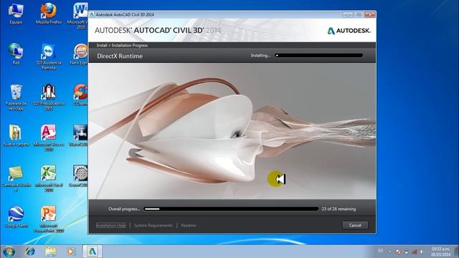Select the CCleaner desktop shortcut
Image resolution: width=459 pixels, height=258 pixels.
tap(80, 95)
